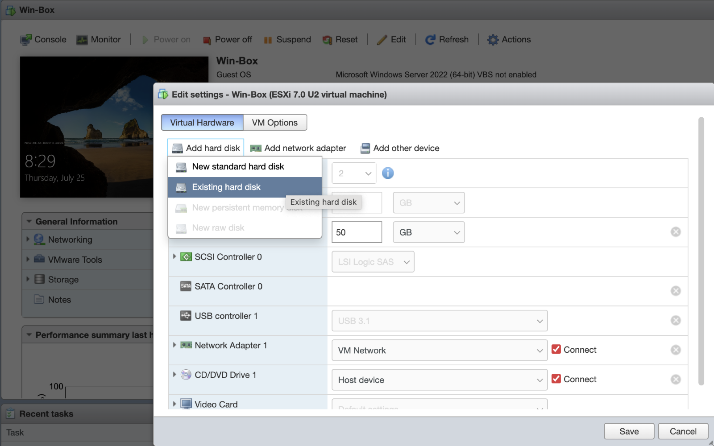714x446 pixels.
Task: Click the Task column header
Action: [x=15, y=433]
